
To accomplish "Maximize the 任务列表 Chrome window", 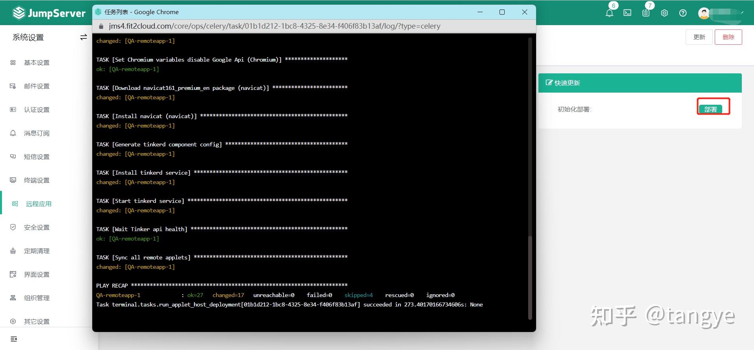I will coord(502,12).
